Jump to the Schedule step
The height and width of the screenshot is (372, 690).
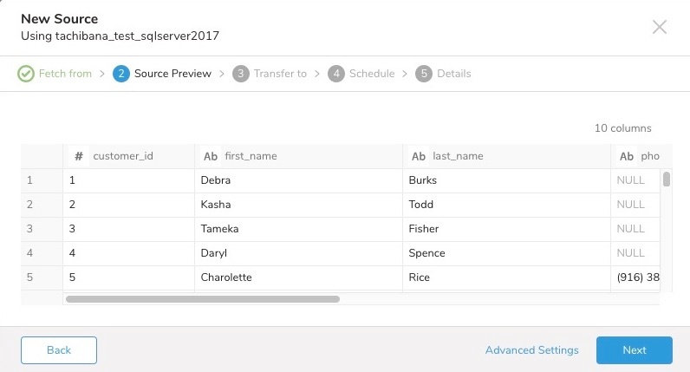(372, 74)
